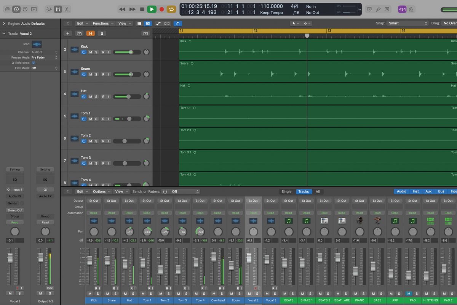Screen dimensions: 457x305
Task: Click the Audio FX slot in the inspector
Action: tap(15, 196)
